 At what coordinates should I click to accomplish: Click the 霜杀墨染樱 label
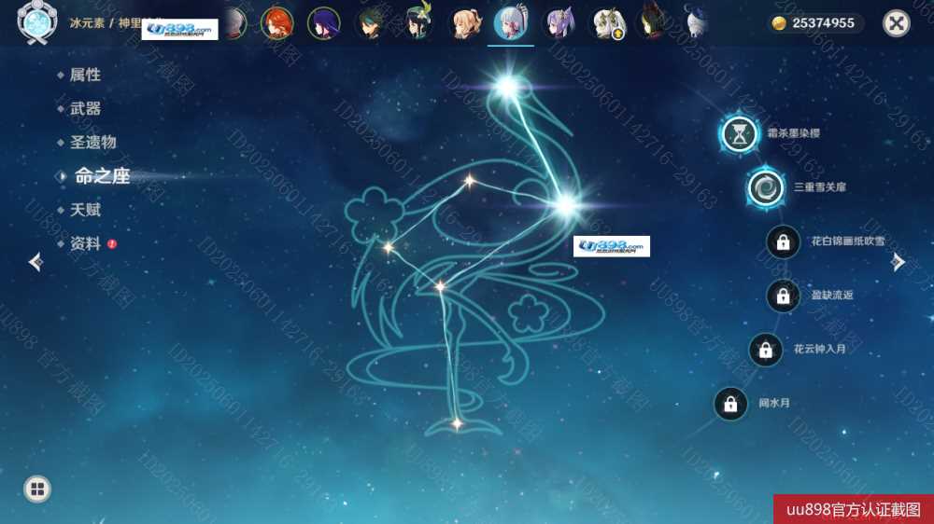[793, 133]
